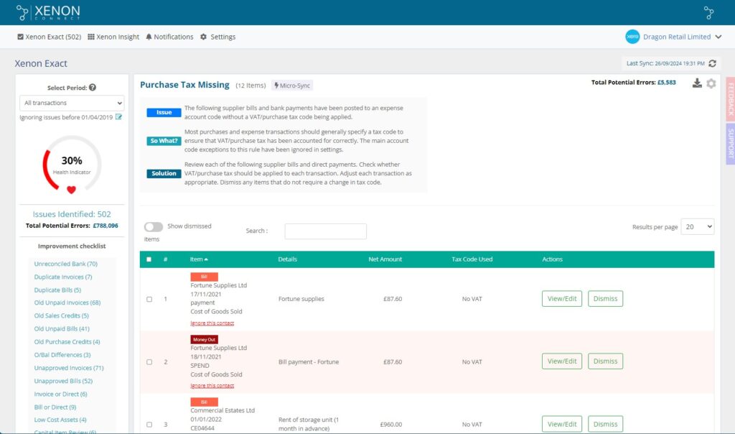735x434 pixels.
Task: Click Ignore this contact link in row 2
Action: click(x=212, y=386)
